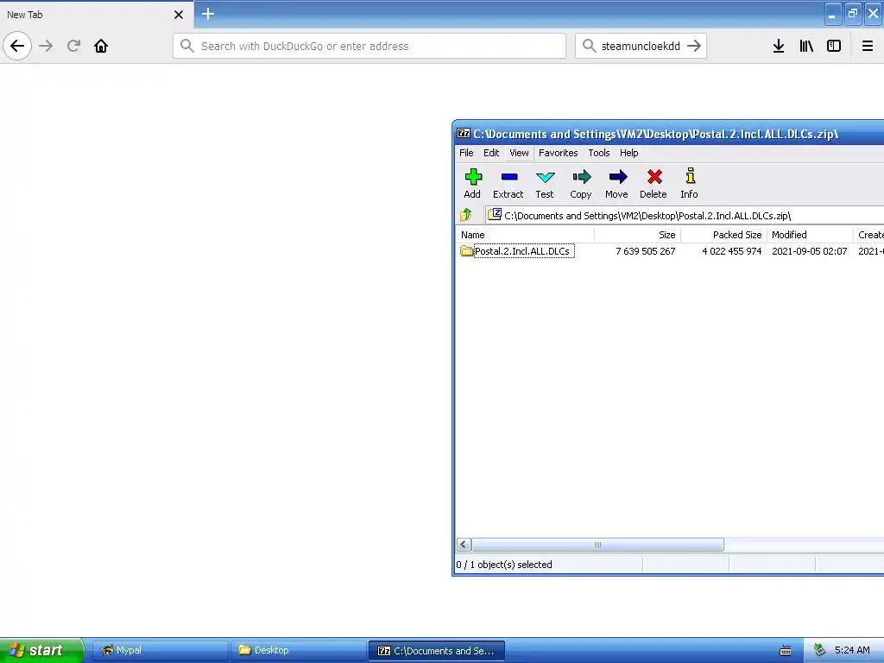Click status text 0 / 1 object(s) selected
Image resolution: width=884 pixels, height=663 pixels.
504,565
